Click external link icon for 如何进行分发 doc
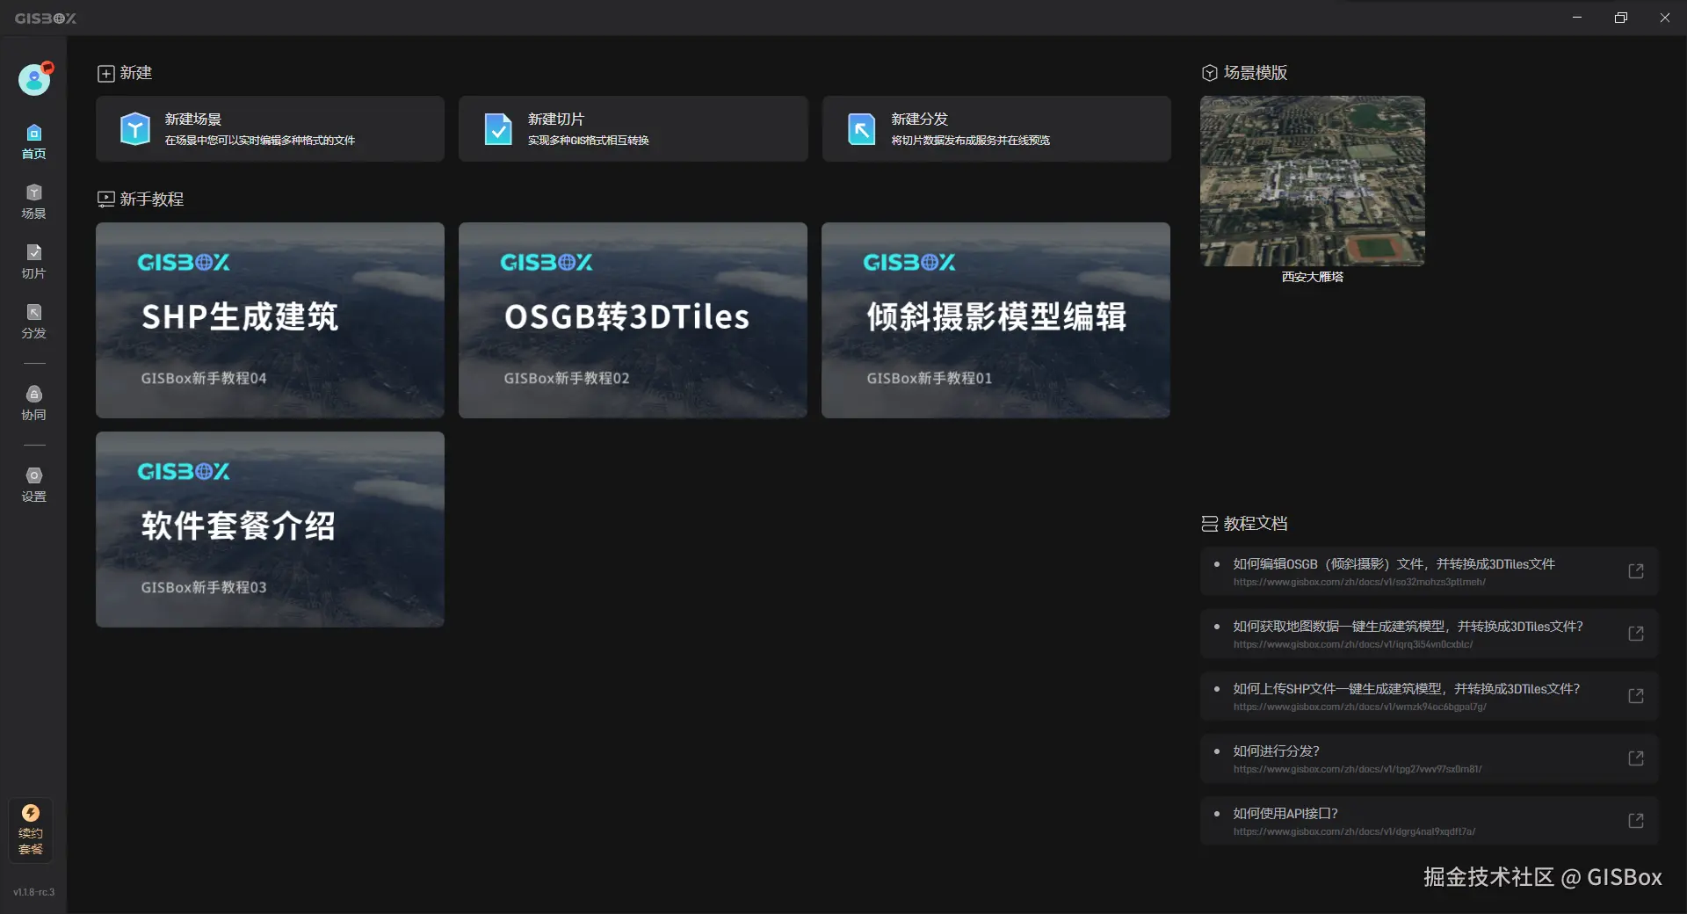Screen dimensions: 1687x914 point(1635,758)
